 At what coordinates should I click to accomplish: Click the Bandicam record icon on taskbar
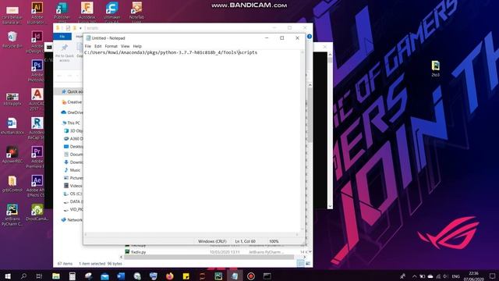point(251,276)
